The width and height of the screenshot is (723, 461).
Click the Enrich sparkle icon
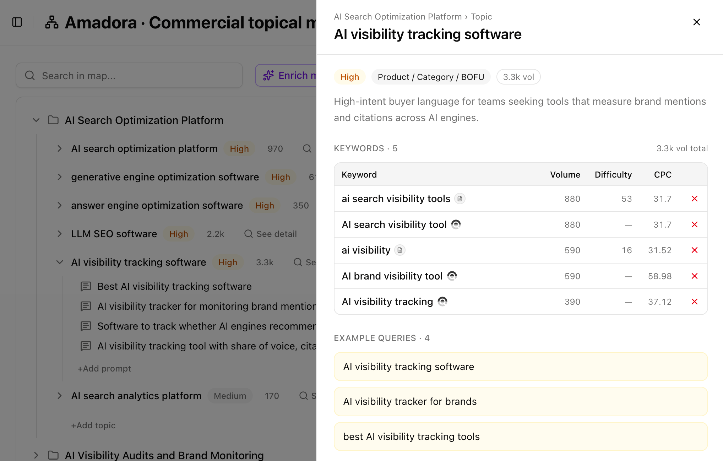[x=268, y=75]
